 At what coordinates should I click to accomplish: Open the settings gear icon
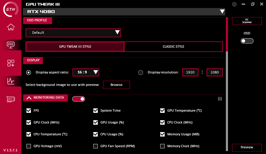[234, 4]
